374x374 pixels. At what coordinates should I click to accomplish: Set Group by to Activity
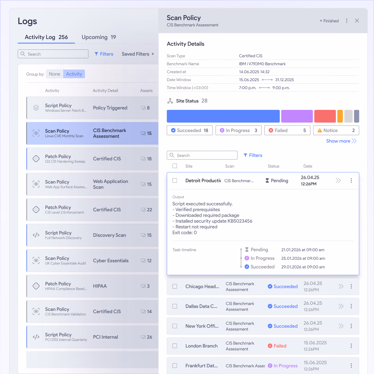tap(74, 74)
